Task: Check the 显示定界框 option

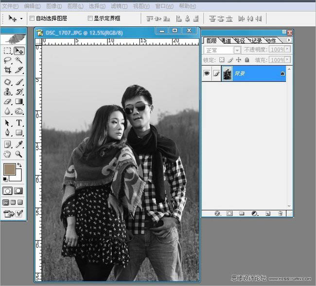Action: point(90,18)
